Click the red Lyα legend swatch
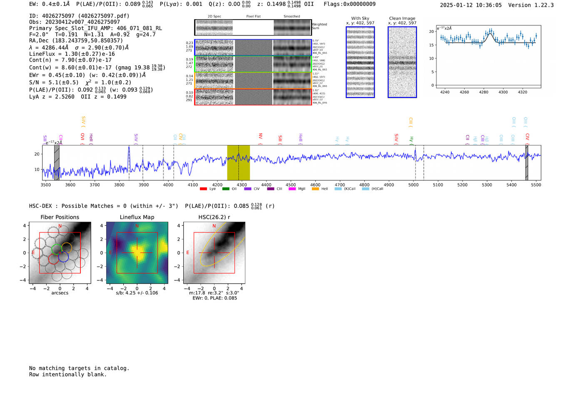This screenshot has width=583, height=397. tap(203, 189)
